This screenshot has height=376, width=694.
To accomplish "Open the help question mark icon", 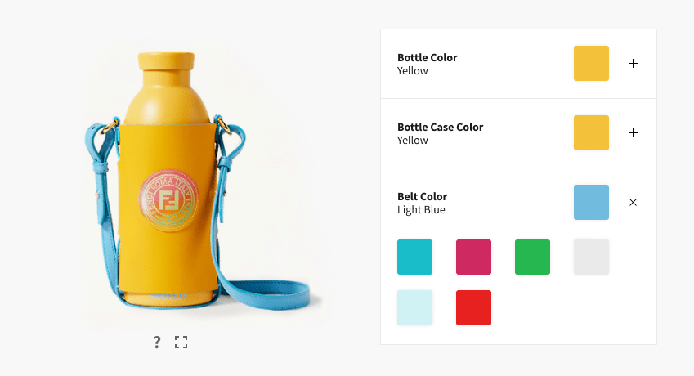I will point(157,342).
